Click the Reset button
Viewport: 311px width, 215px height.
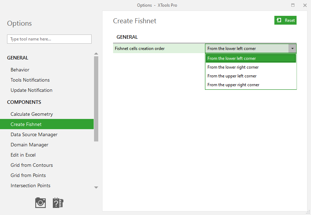285,20
